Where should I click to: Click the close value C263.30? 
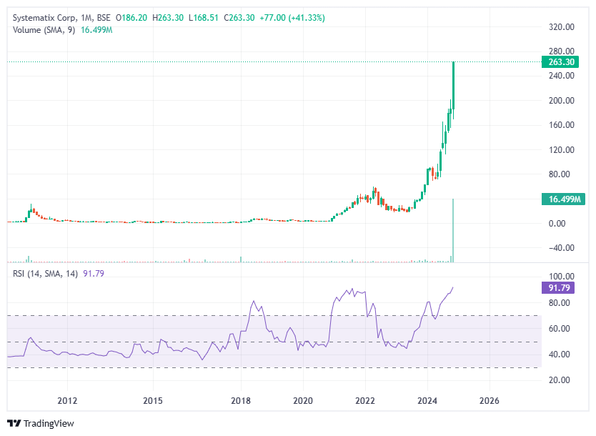239,18
